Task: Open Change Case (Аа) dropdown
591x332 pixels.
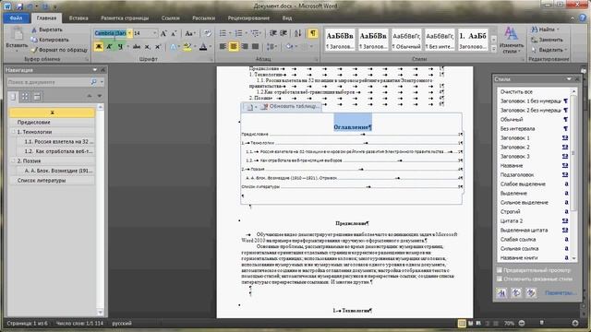Action: click(190, 33)
